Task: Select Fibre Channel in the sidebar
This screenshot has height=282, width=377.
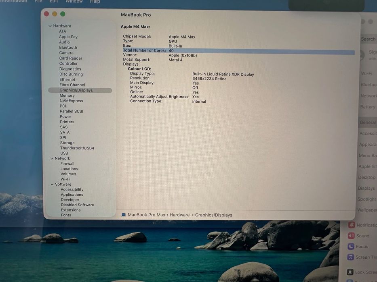Action: [72, 85]
